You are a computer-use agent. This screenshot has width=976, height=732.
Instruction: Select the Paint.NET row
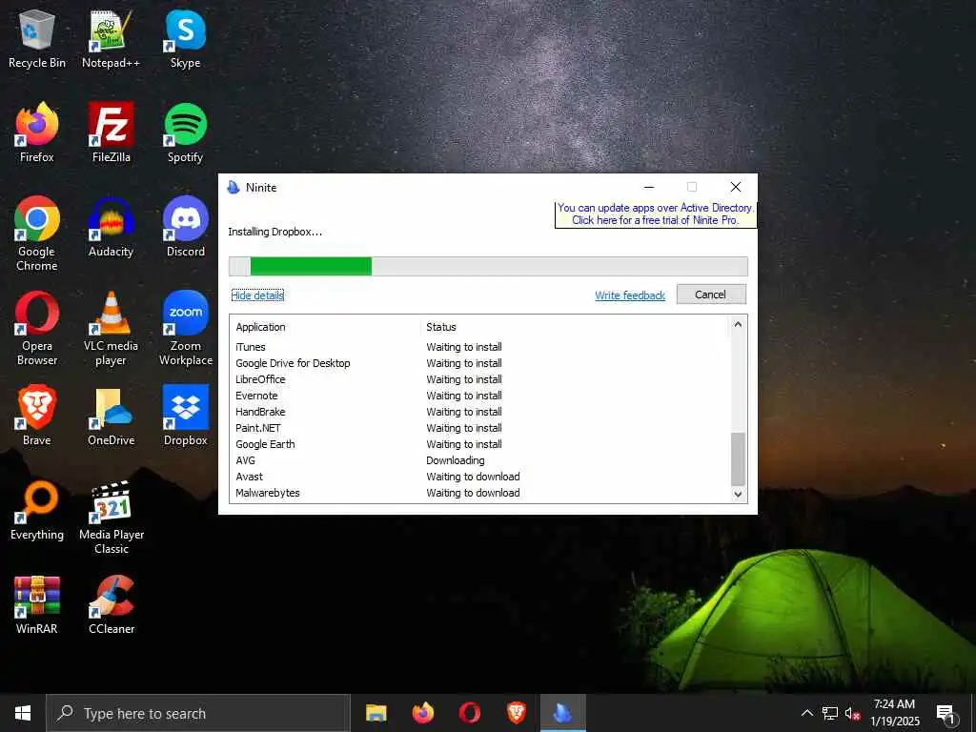coord(479,428)
